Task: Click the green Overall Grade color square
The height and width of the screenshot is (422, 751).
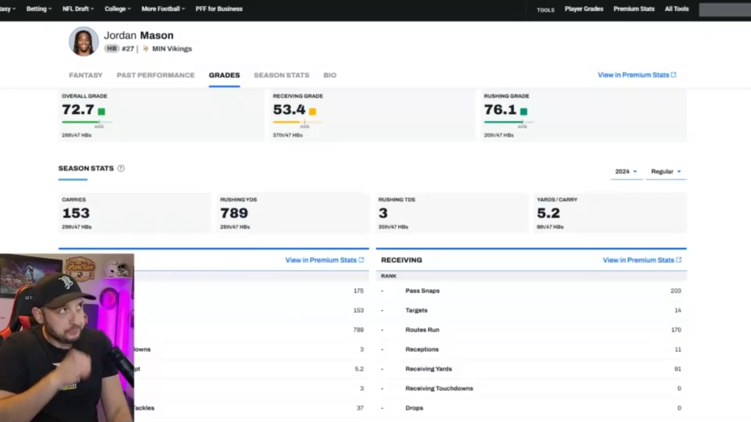Action: pos(101,112)
